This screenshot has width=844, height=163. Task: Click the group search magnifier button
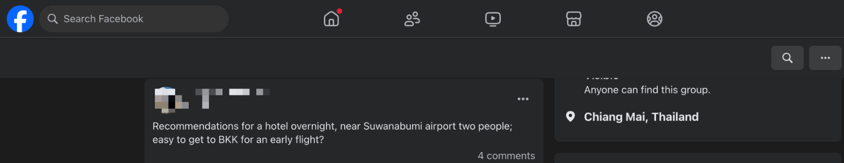pos(787,58)
